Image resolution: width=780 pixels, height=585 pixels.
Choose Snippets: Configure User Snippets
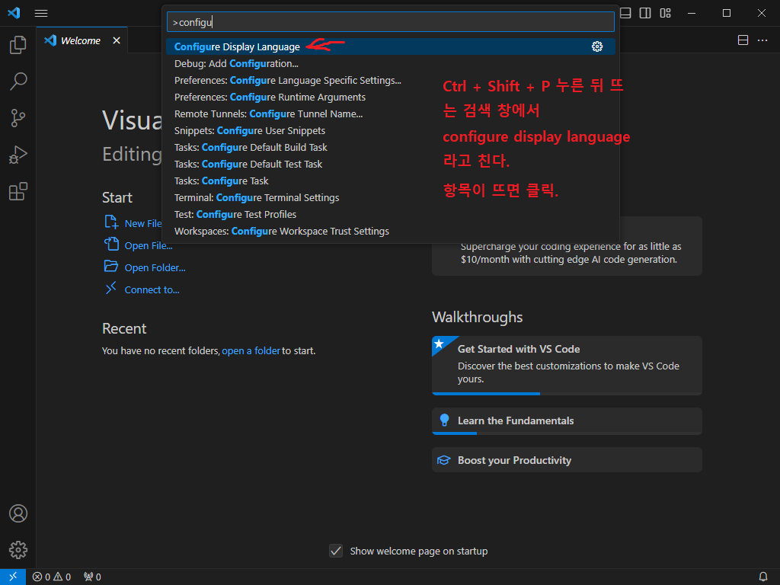pos(391,130)
